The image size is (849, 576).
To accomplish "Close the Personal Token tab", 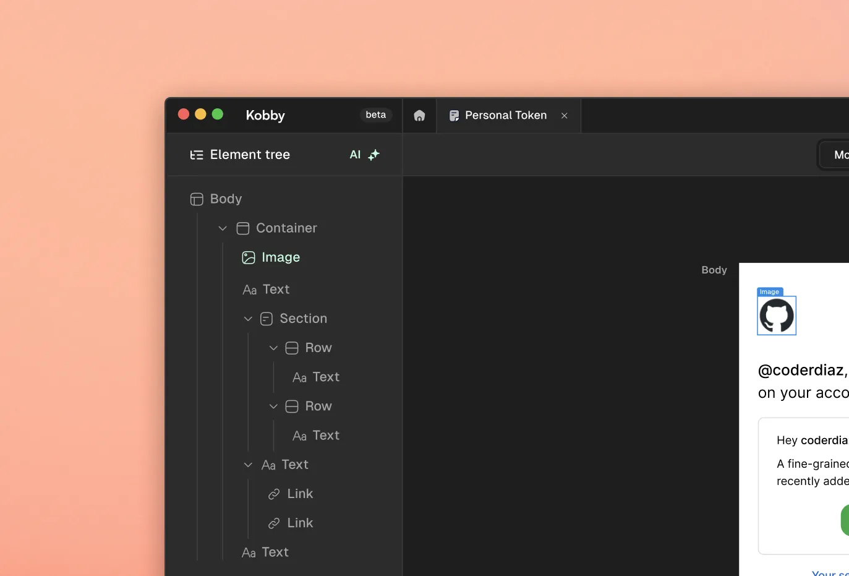I will [x=564, y=116].
